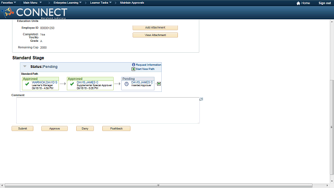The image size is (334, 188).
Task: Open the Enterprise Learning breadcrumb dropdown
Action: point(67,3)
